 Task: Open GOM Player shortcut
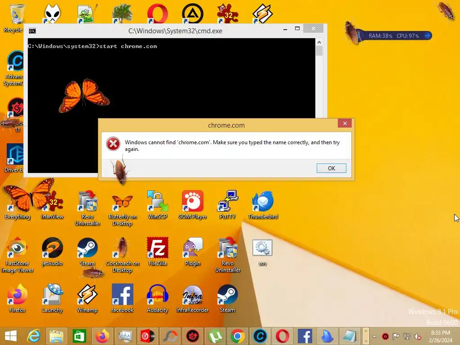192,204
